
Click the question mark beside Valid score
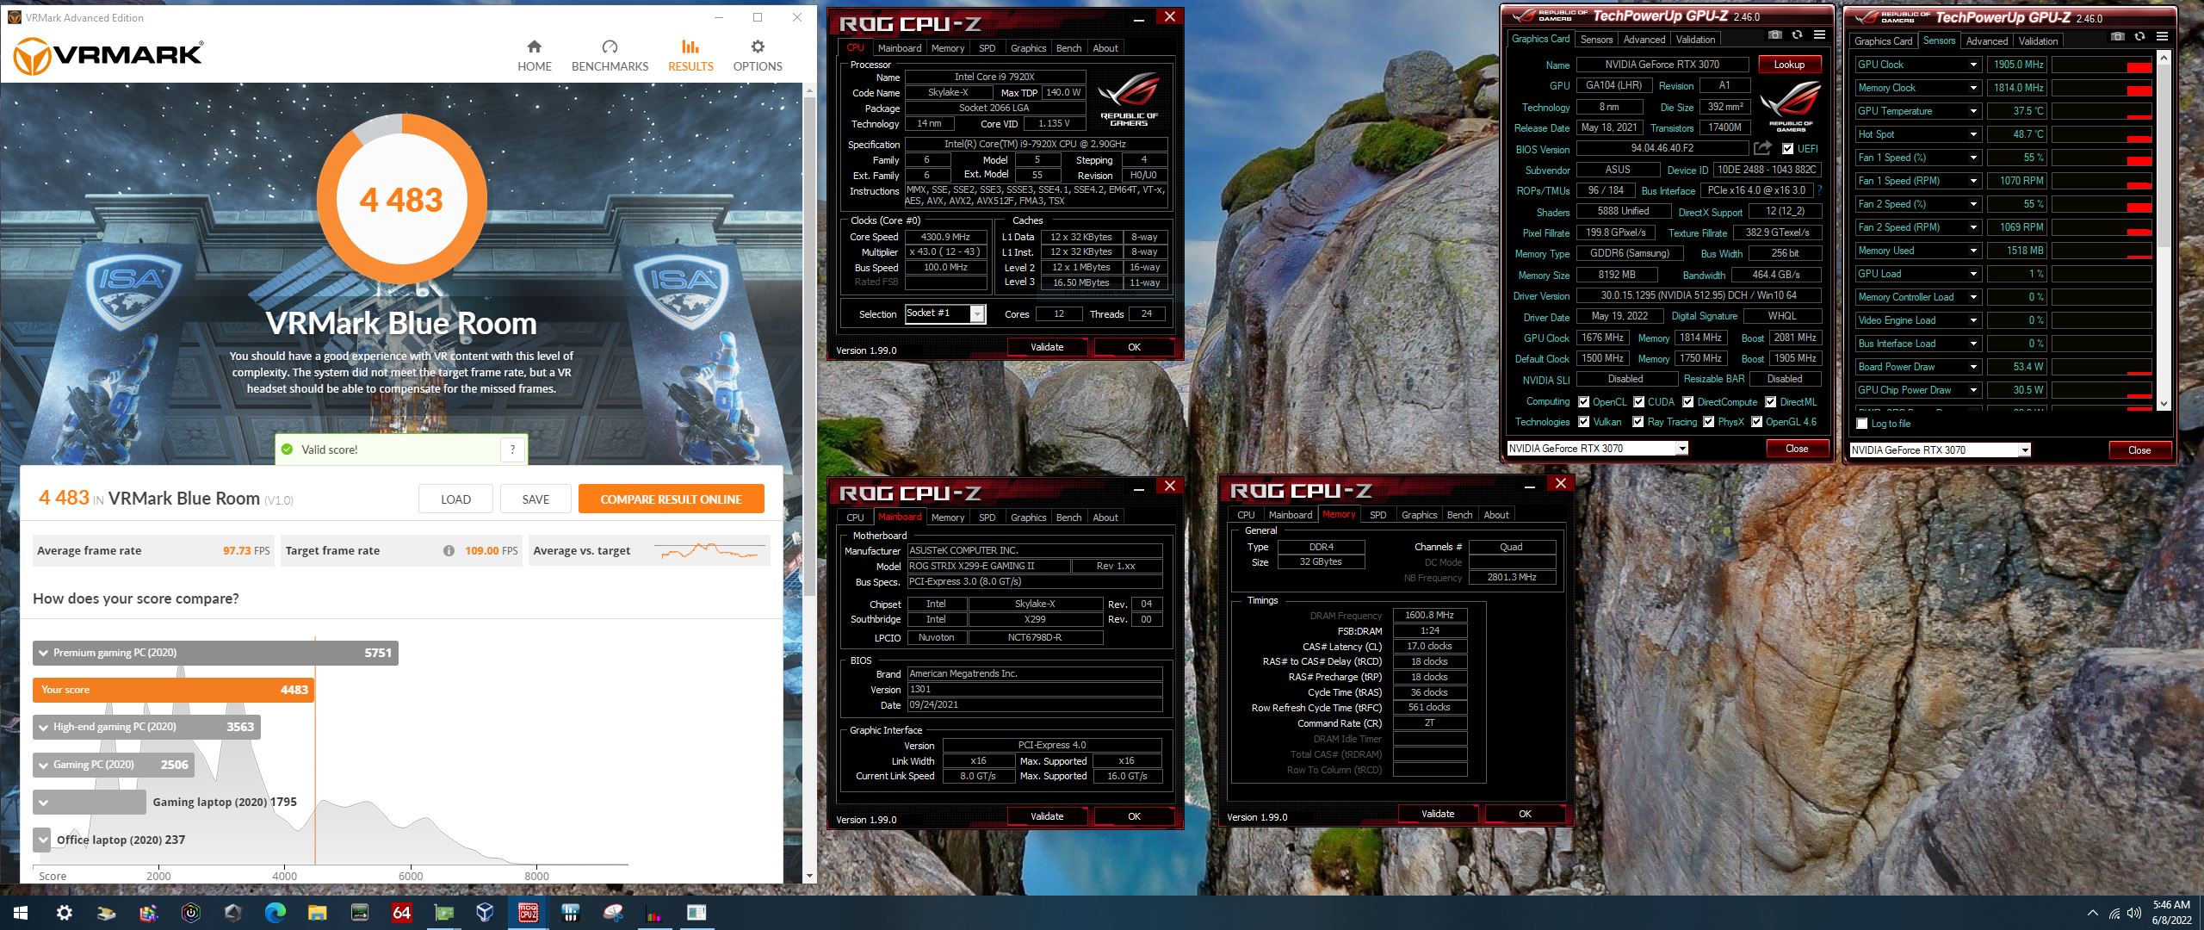tap(512, 449)
